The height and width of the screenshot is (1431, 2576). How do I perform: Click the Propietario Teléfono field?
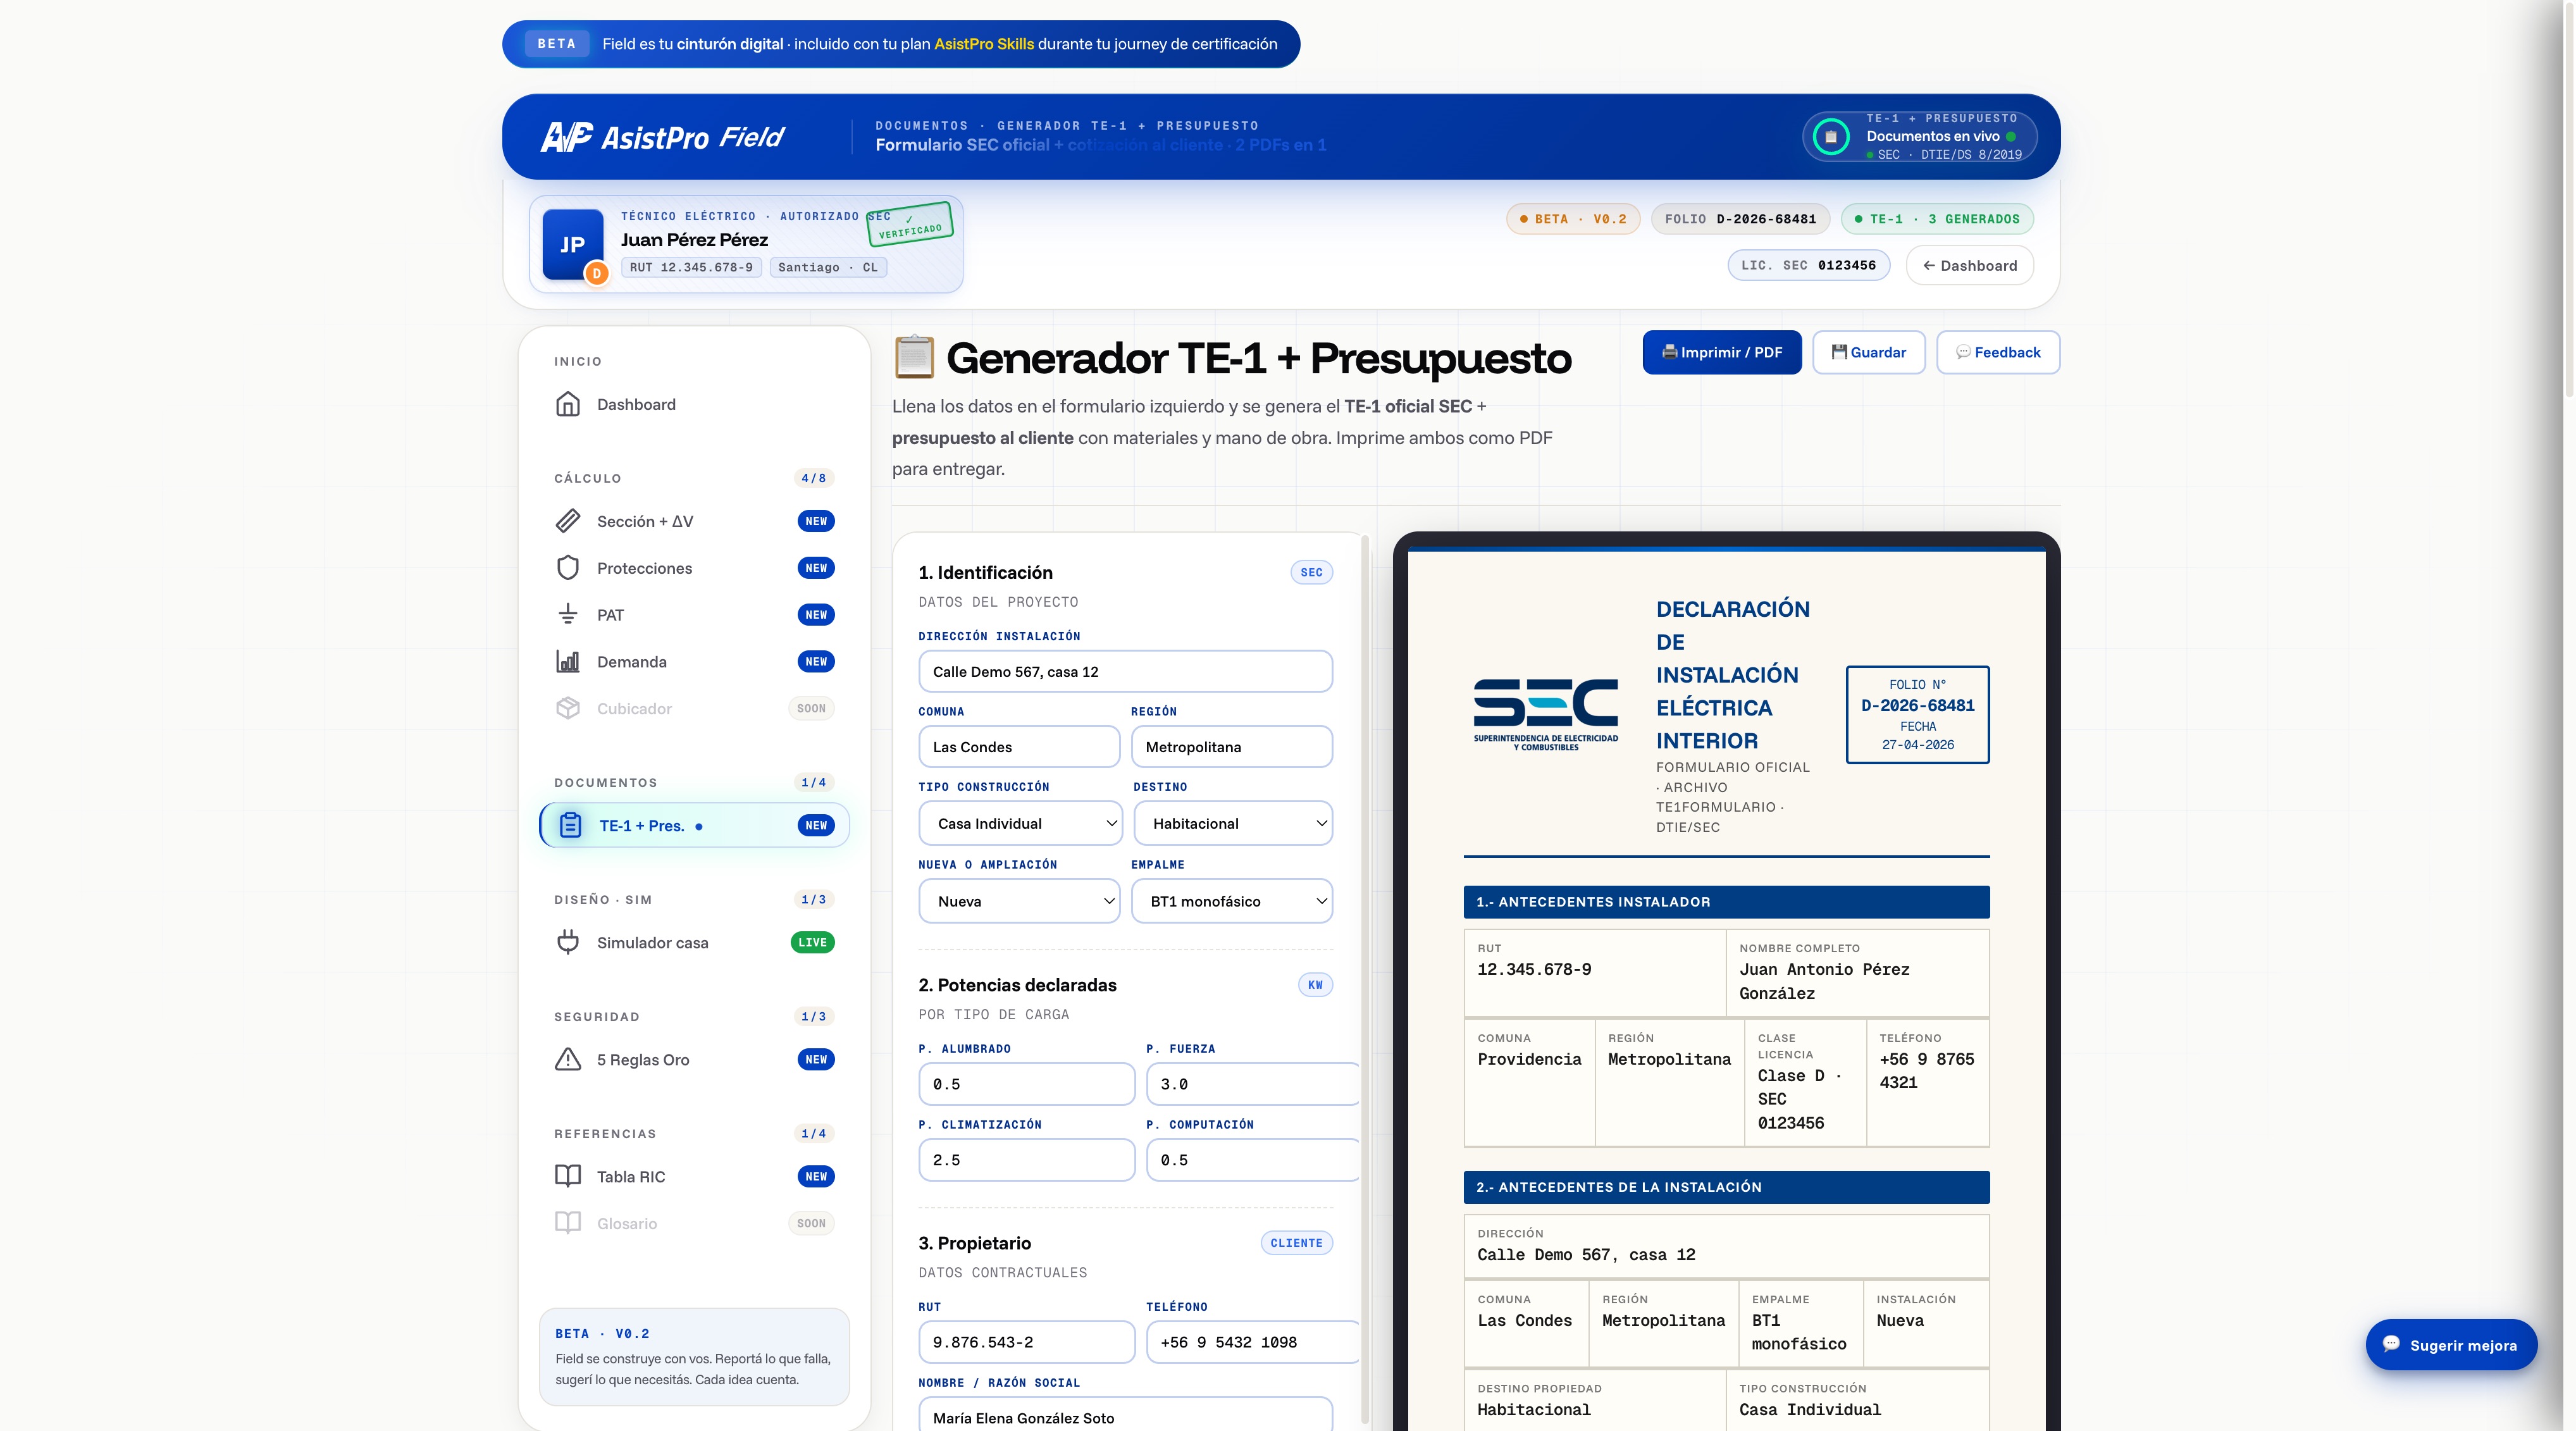(x=1252, y=1342)
